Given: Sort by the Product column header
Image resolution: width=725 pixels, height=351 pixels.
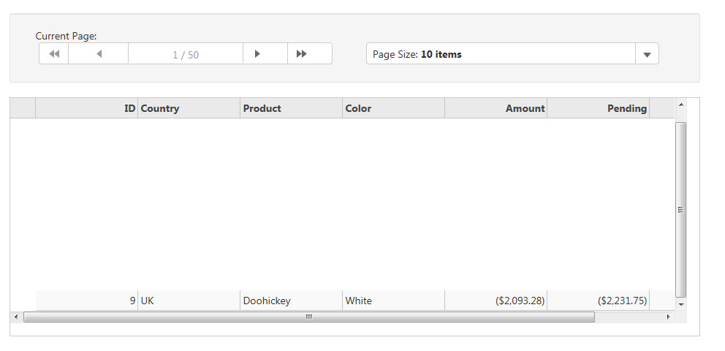Looking at the screenshot, I should [x=291, y=108].
